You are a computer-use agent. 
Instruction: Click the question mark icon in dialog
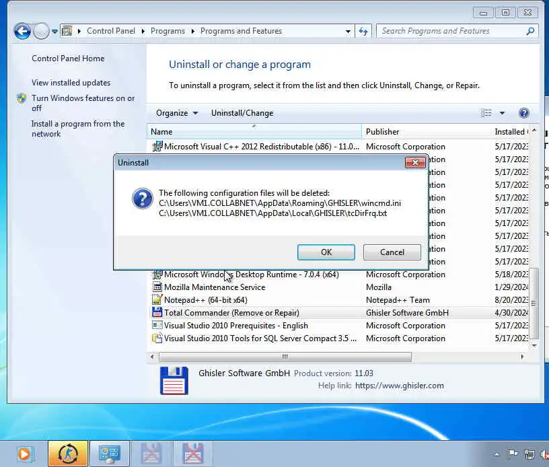[x=142, y=199]
